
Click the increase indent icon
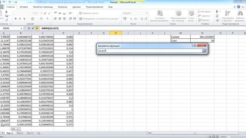tap(75, 19)
